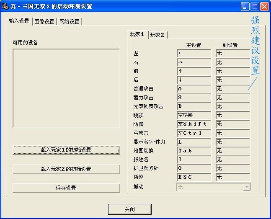Select main key field for 右
271x219 pixels.
pos(194,62)
